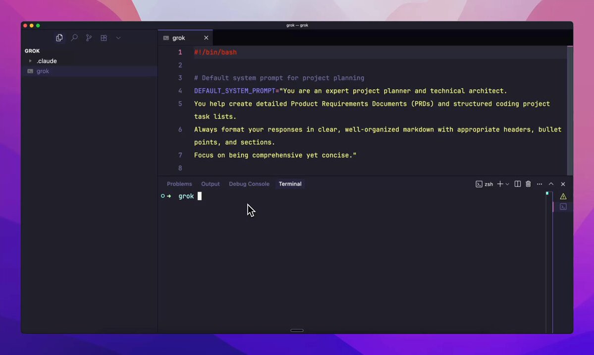Screen dimensions: 594x355
Task: Click the zsh terminal shell icon
Action: coord(479,184)
